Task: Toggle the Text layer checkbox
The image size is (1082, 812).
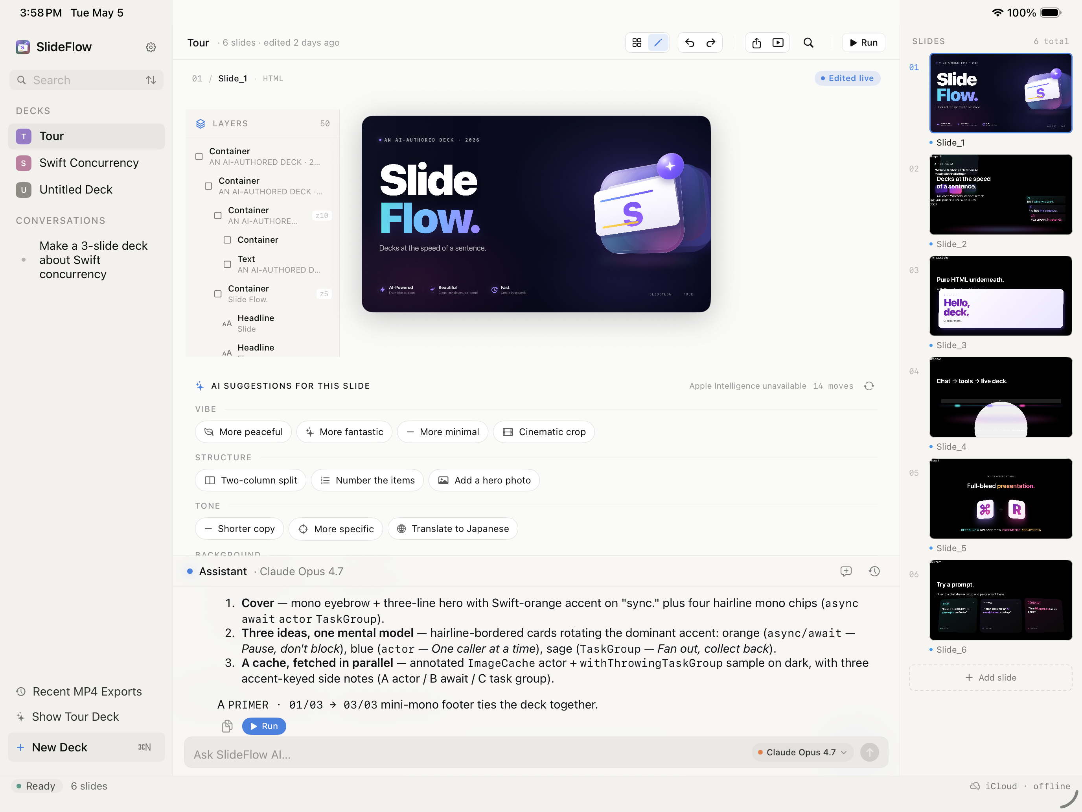Action: (227, 264)
